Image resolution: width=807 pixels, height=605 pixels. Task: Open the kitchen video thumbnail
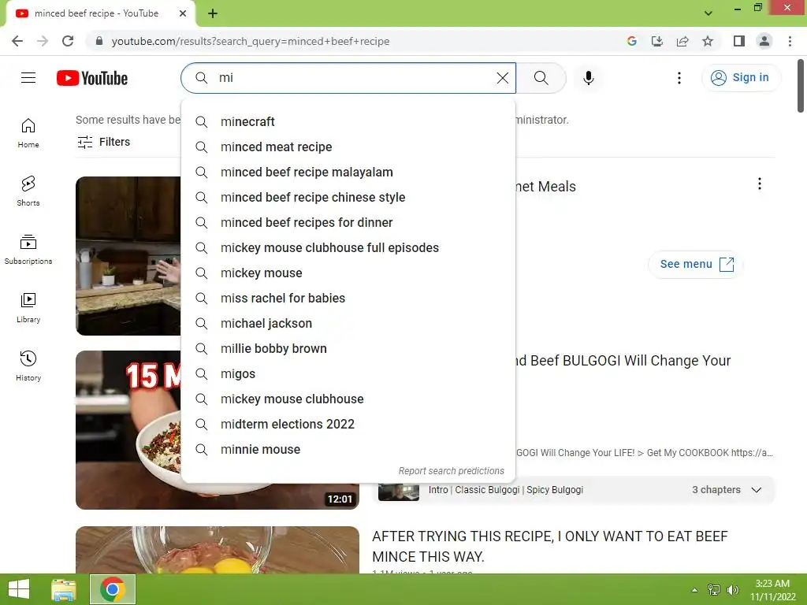coord(128,256)
